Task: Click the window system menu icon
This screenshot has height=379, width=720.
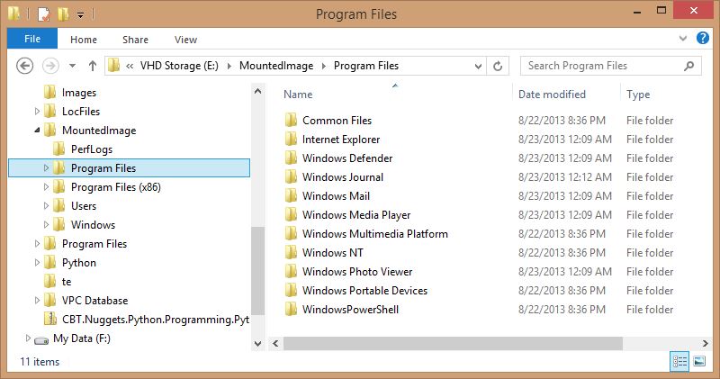Action: click(13, 14)
